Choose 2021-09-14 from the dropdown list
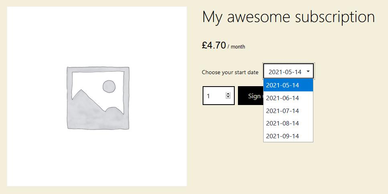The height and width of the screenshot is (194, 388). coord(288,136)
